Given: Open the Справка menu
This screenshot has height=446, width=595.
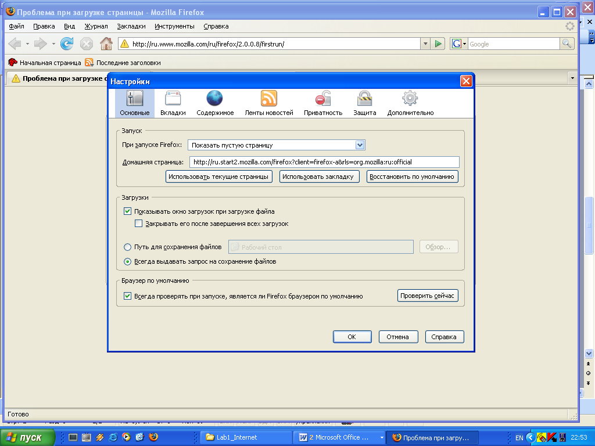Looking at the screenshot, I should [x=216, y=26].
